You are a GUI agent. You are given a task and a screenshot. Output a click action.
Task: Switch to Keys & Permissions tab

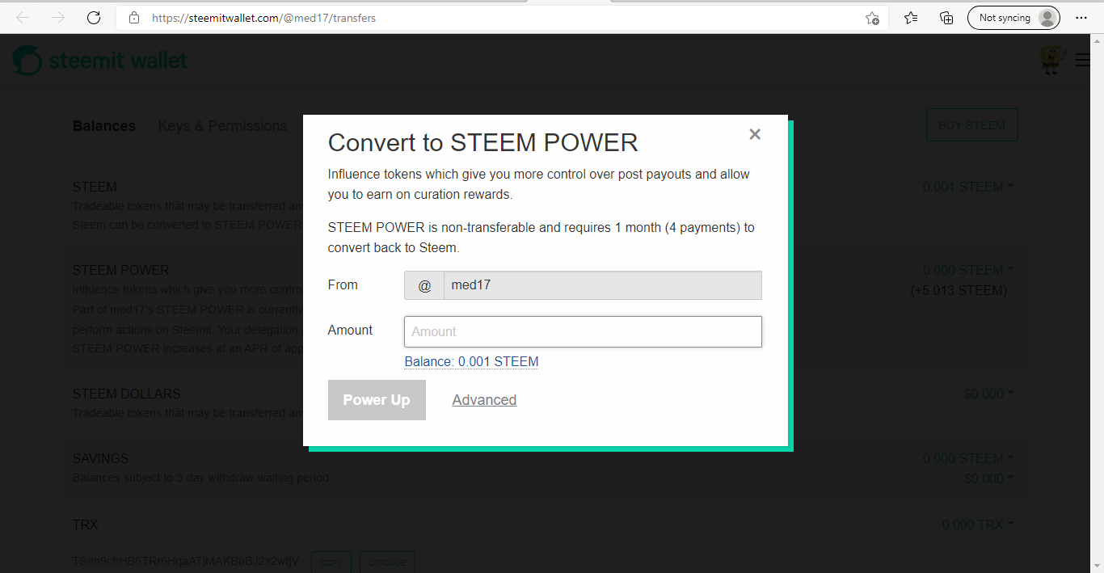pyautogui.click(x=222, y=126)
